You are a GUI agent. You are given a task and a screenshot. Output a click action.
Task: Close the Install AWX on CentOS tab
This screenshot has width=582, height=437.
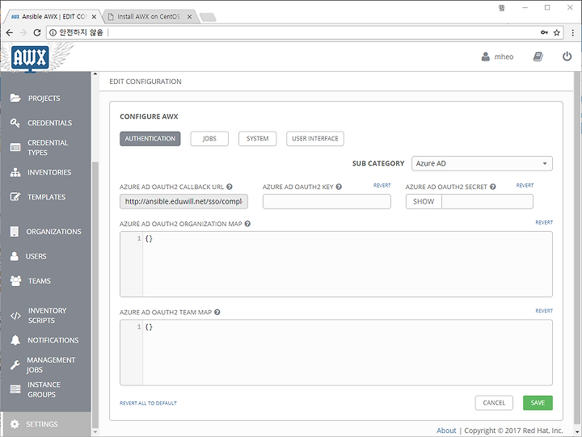189,17
